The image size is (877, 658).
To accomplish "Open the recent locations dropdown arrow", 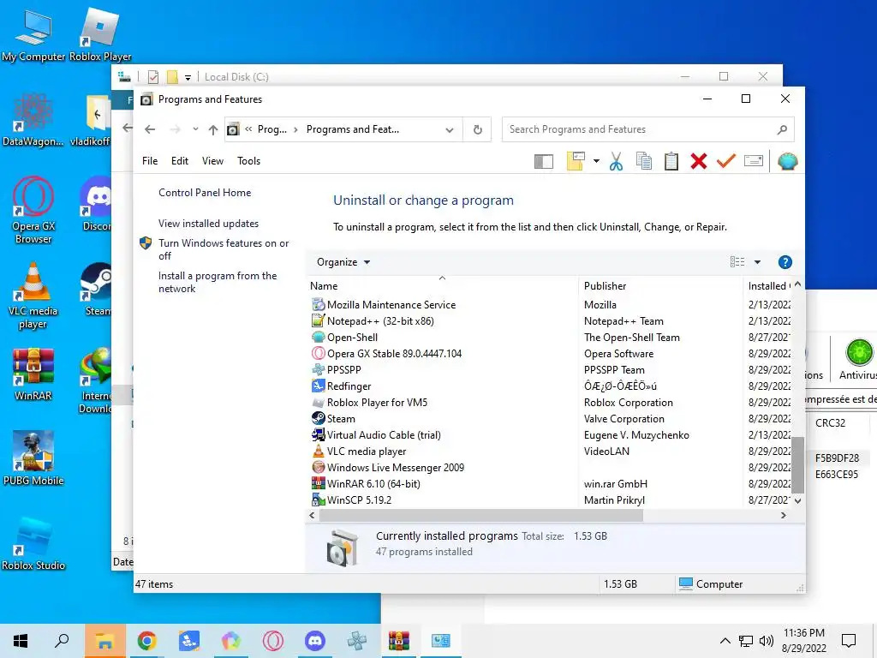I will [x=195, y=129].
